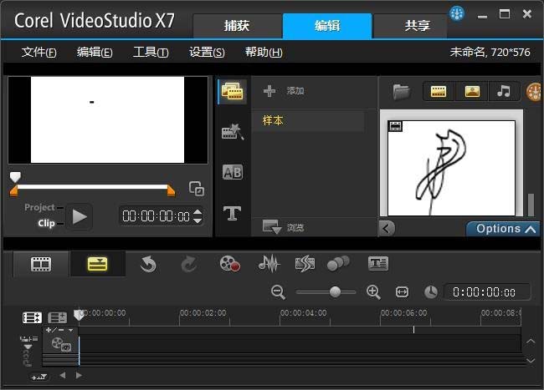Image resolution: width=544 pixels, height=390 pixels.
Task: Click the Show All Visible Tracks icon
Action: (32, 317)
